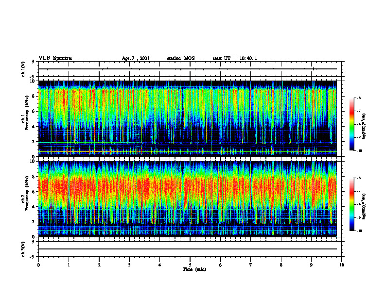Click the ch.1 spectrogram color bar
Screen dimensions: 385x297
click(x=351, y=124)
